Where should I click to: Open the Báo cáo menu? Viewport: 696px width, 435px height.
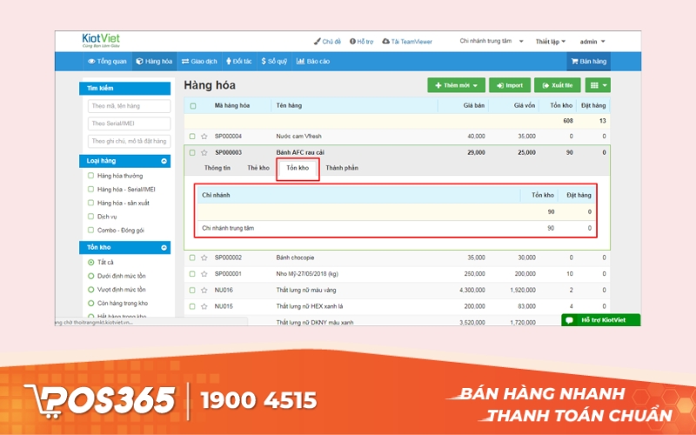click(x=313, y=61)
